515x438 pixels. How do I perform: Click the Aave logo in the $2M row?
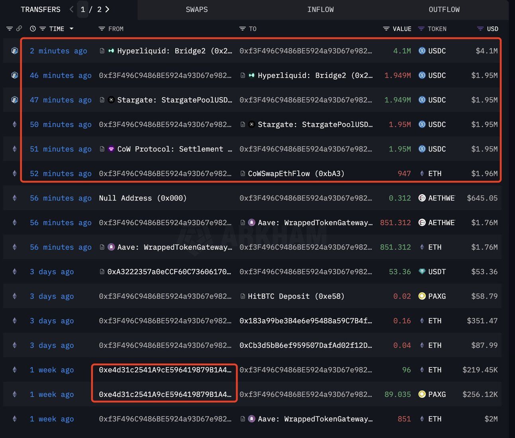click(x=252, y=419)
